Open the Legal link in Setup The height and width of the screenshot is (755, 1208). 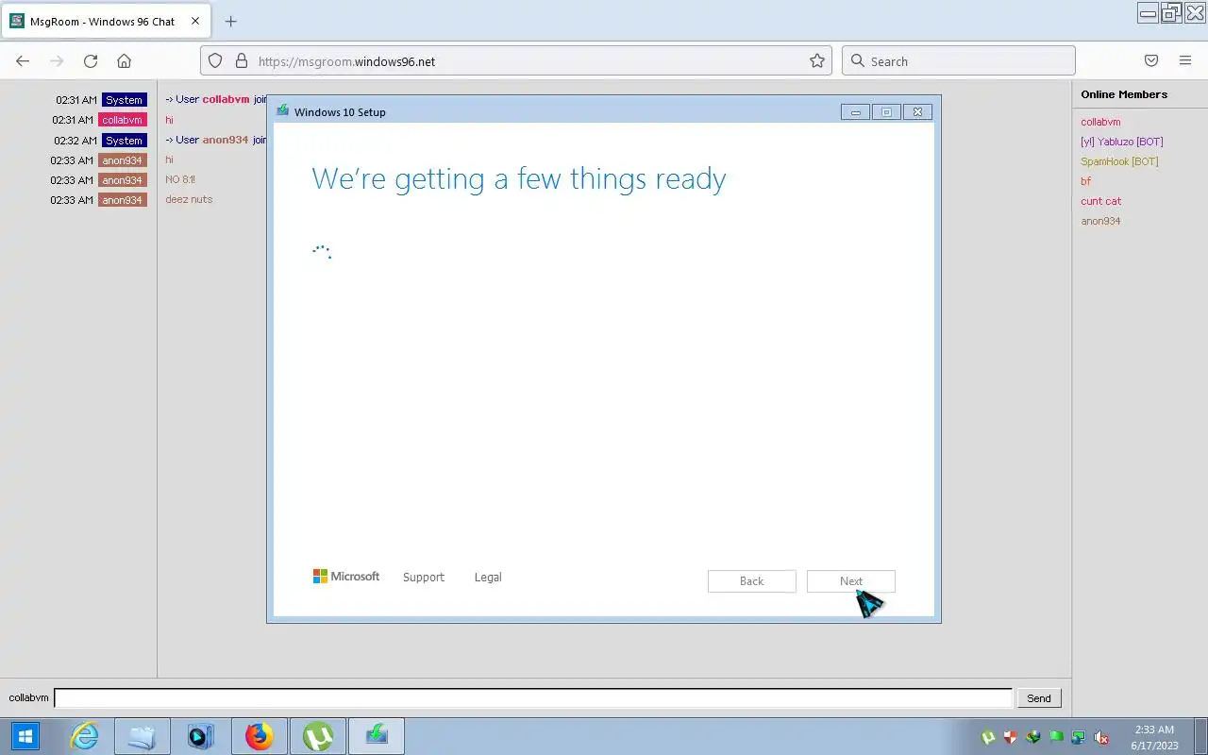(x=488, y=578)
